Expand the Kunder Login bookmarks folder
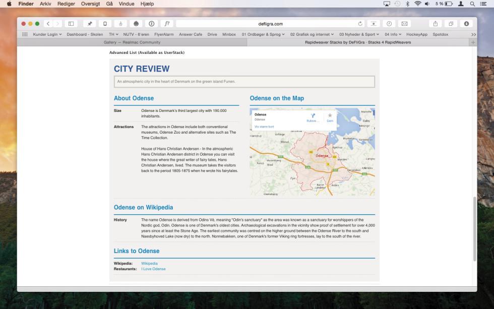 tap(47, 34)
